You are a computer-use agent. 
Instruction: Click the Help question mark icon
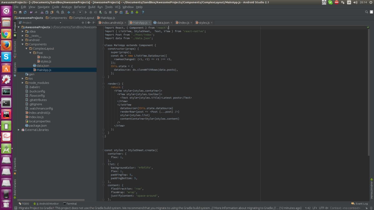coord(143,12)
